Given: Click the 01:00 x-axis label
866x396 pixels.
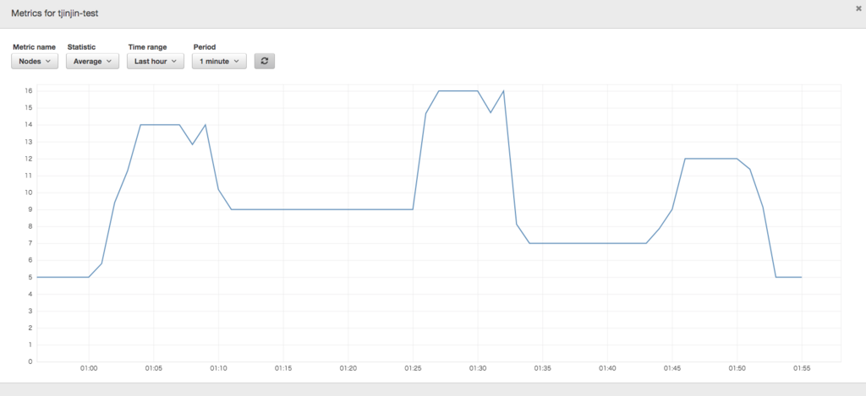Looking at the screenshot, I should [x=89, y=367].
